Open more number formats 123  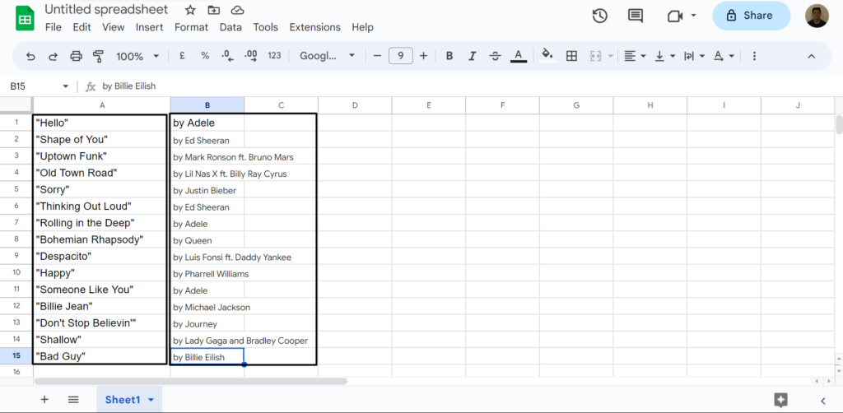click(x=274, y=55)
